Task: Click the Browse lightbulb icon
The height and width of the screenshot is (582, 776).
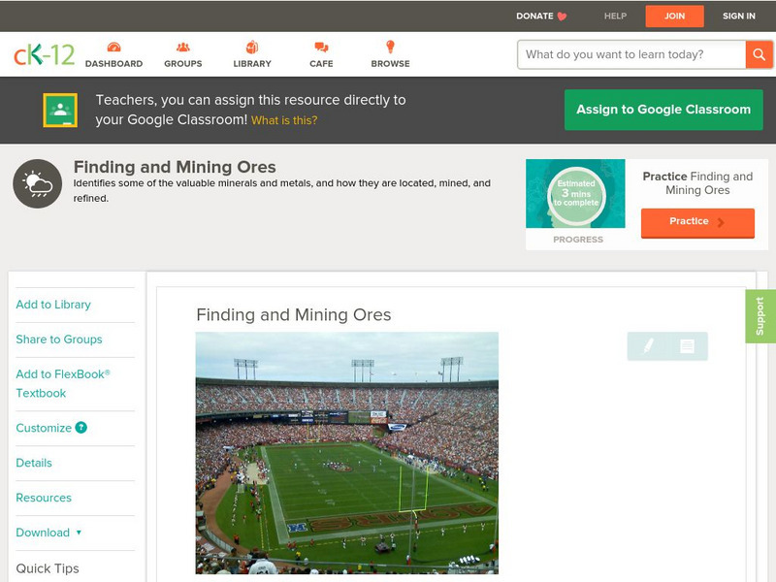Action: coord(391,47)
